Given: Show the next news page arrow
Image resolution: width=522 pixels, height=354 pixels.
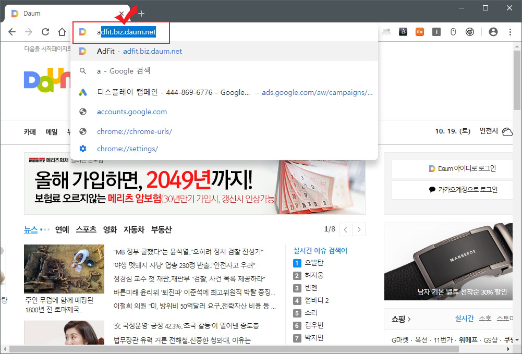Looking at the screenshot, I should pyautogui.click(x=359, y=229).
